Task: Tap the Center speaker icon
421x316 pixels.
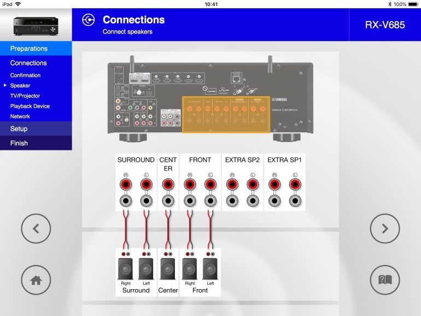Action: tap(168, 269)
